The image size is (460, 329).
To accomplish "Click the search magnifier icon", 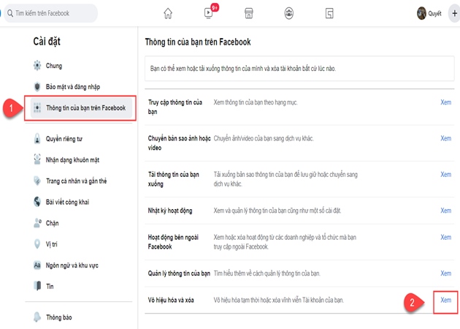I will 10,13.
